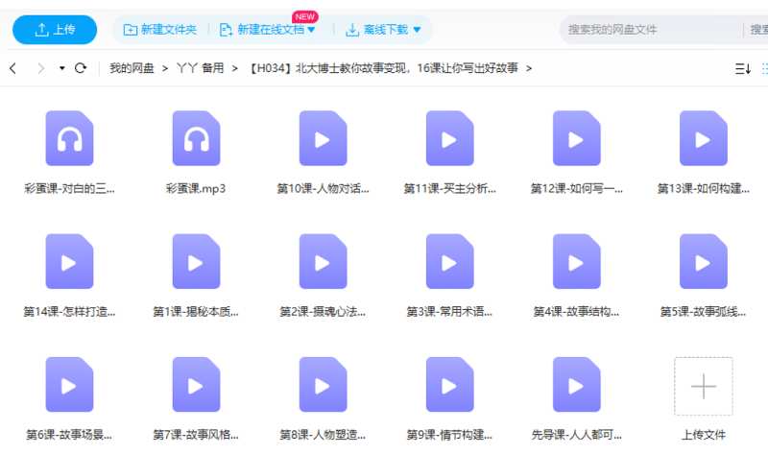
Task: Focus the 搜索我的网盘文件 search box
Action: [x=643, y=30]
